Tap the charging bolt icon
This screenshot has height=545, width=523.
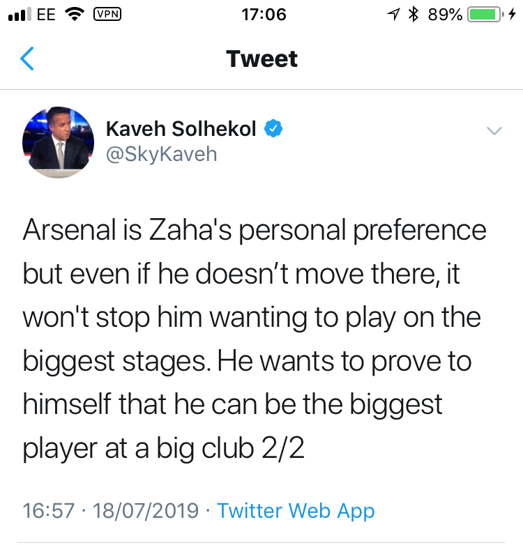[513, 15]
